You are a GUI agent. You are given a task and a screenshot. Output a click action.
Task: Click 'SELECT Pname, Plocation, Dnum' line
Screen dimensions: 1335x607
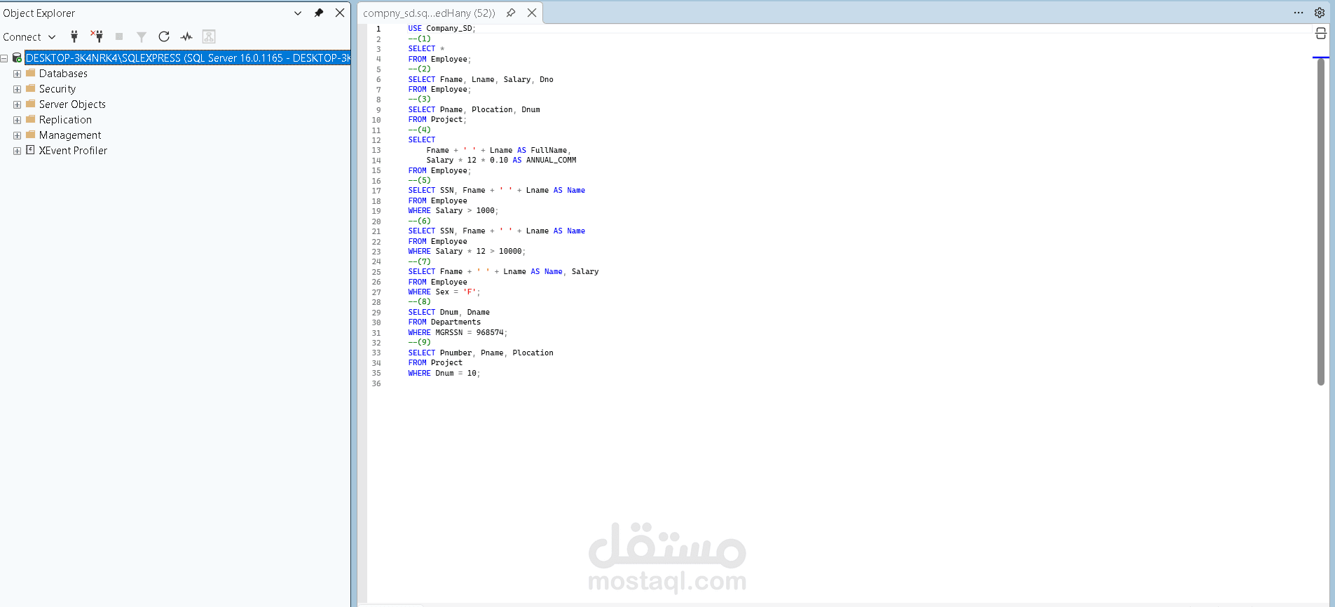tap(474, 109)
